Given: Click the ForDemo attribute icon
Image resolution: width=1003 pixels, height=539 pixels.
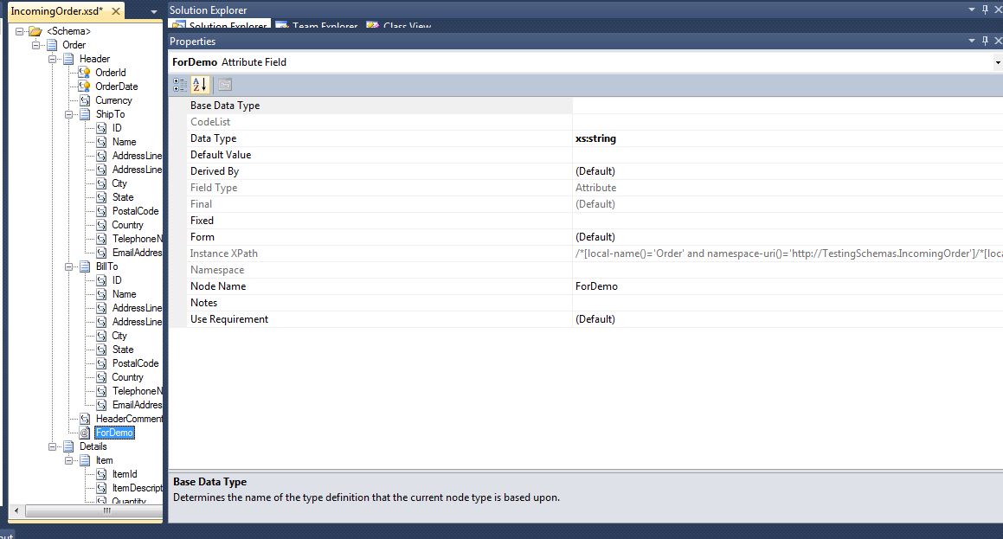Looking at the screenshot, I should (x=85, y=433).
